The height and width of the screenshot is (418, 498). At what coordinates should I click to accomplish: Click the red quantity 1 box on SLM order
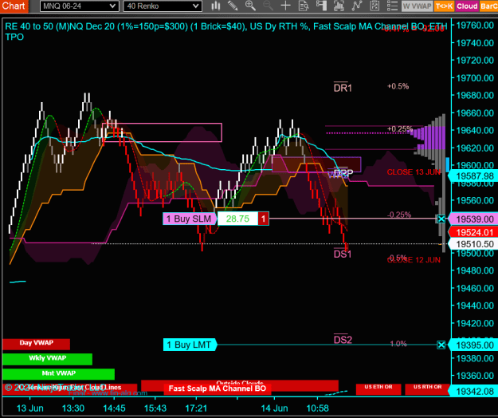tap(263, 219)
